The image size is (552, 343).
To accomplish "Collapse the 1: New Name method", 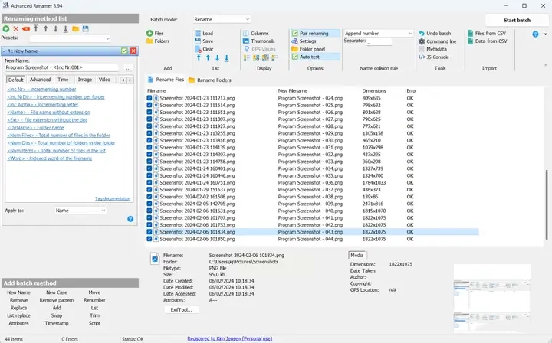I will (x=5, y=51).
